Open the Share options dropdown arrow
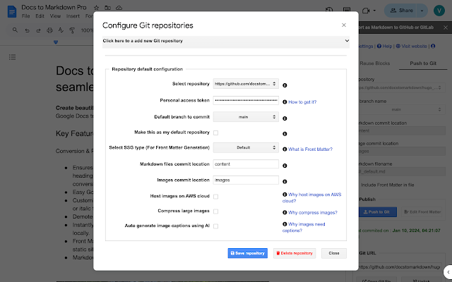Screen dimensions: 452x282 click(422, 11)
